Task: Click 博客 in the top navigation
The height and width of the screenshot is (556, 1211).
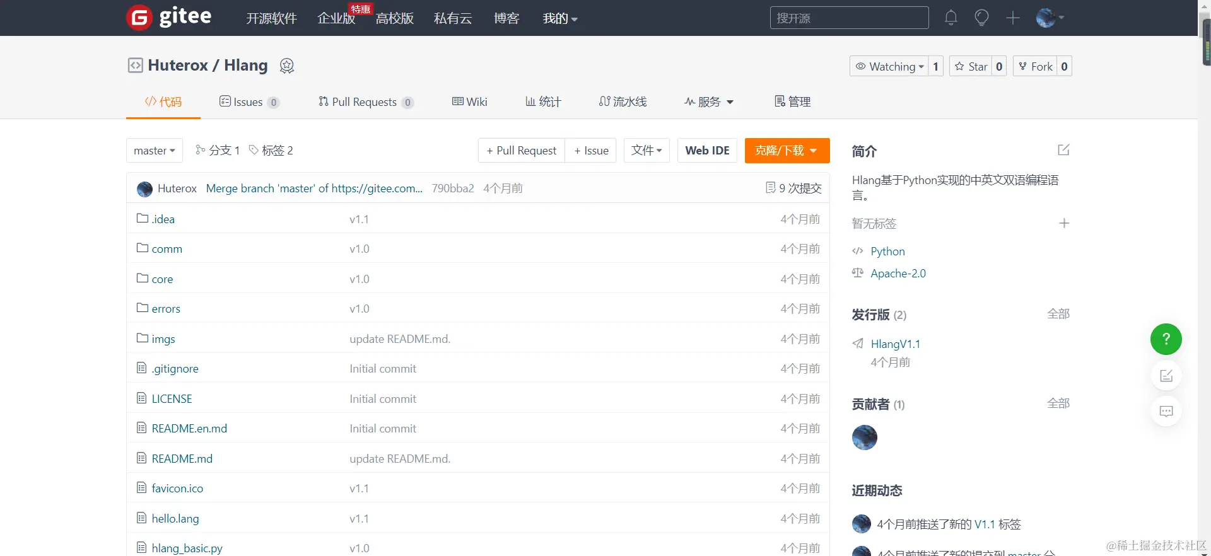Action: tap(506, 18)
